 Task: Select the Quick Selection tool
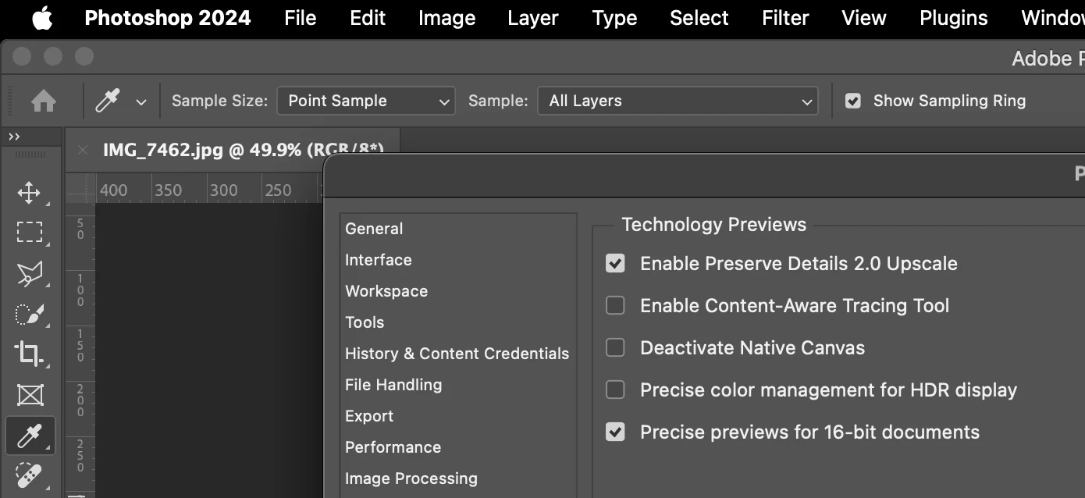coord(30,314)
